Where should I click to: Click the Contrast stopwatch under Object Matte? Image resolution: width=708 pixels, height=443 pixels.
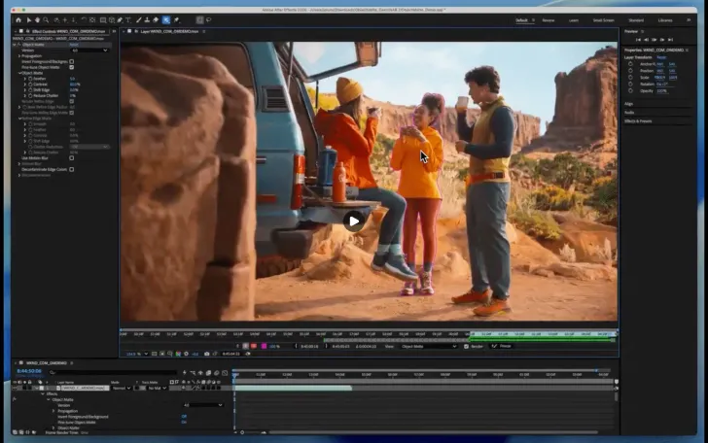click(30, 85)
